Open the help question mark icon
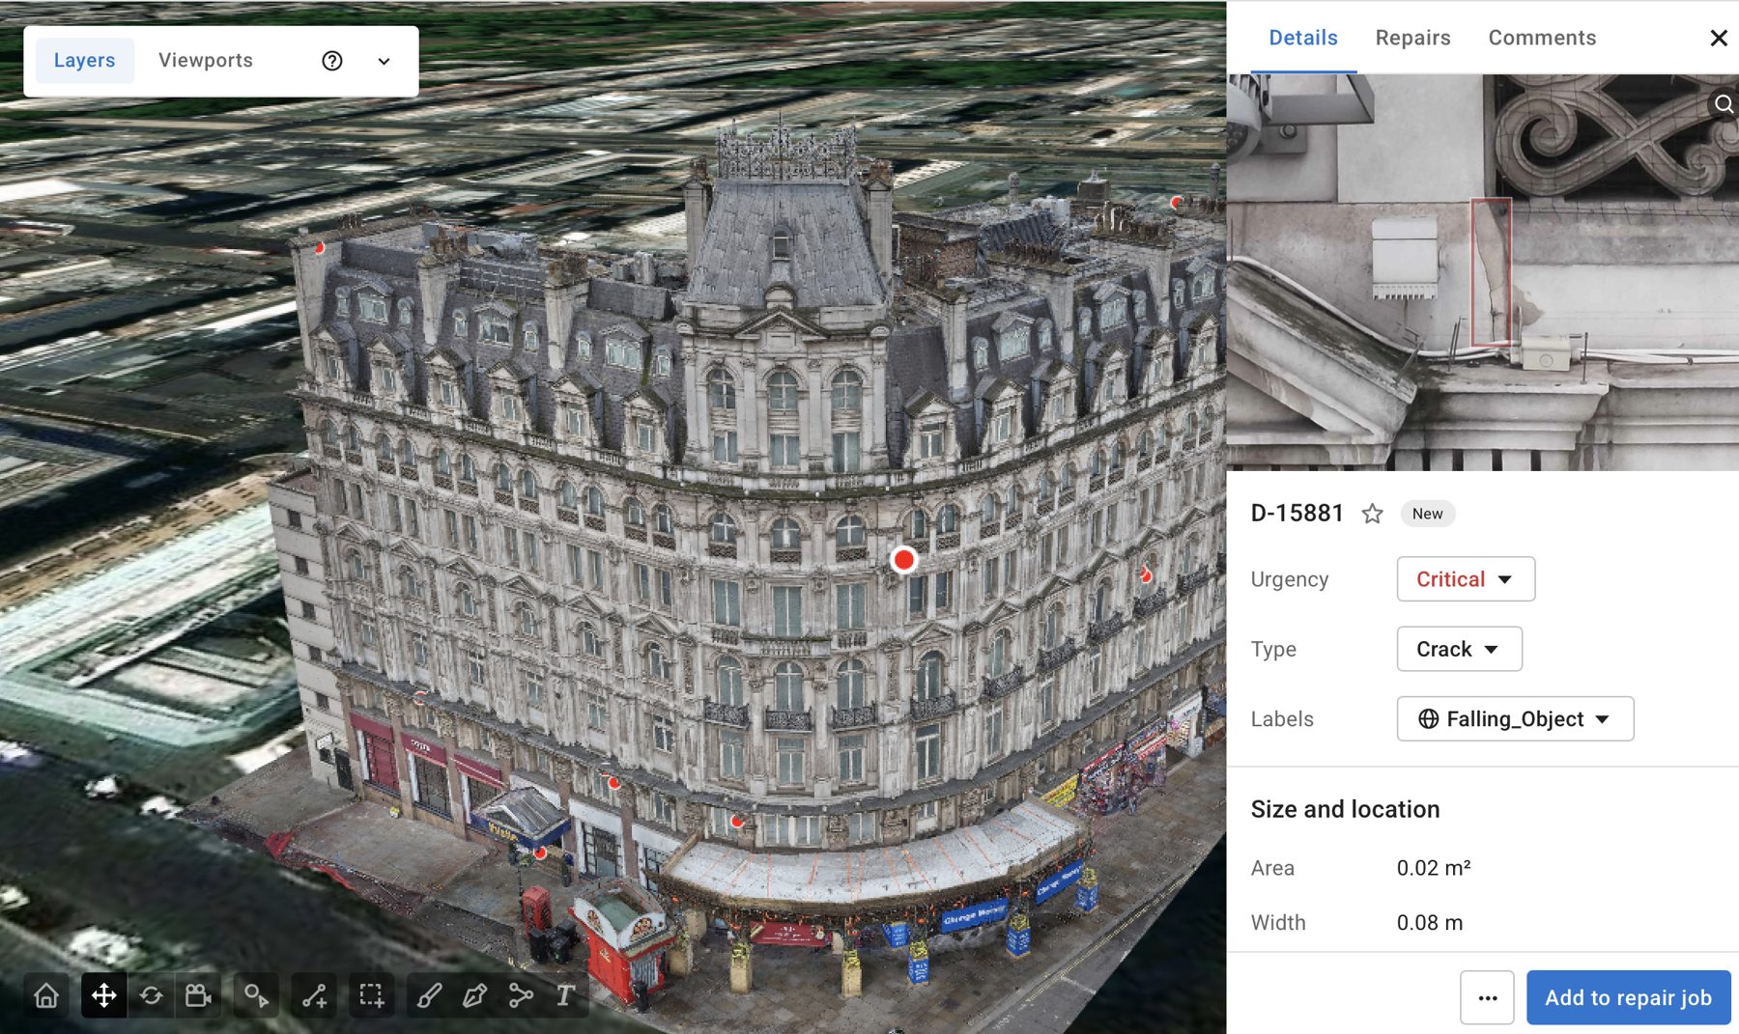 (x=332, y=61)
